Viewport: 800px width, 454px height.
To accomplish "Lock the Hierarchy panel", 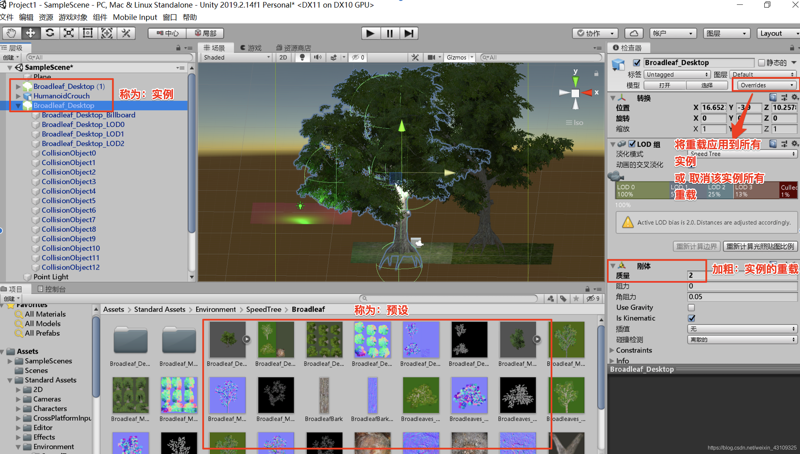I will [178, 48].
